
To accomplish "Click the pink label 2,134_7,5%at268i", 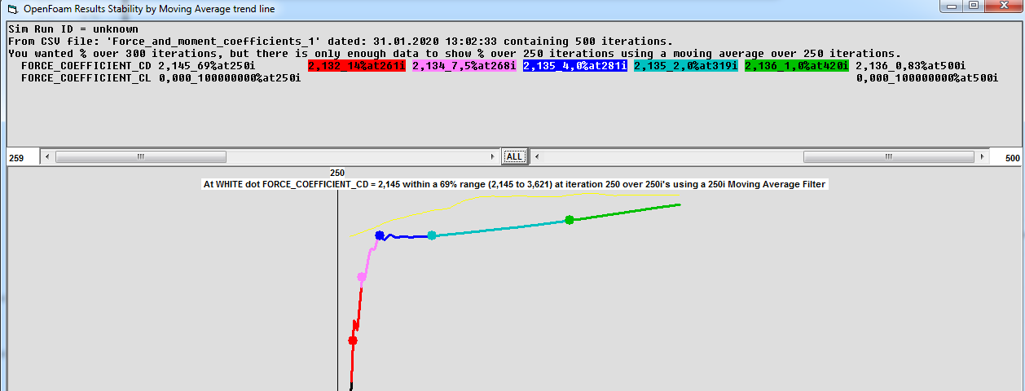I will pyautogui.click(x=464, y=65).
